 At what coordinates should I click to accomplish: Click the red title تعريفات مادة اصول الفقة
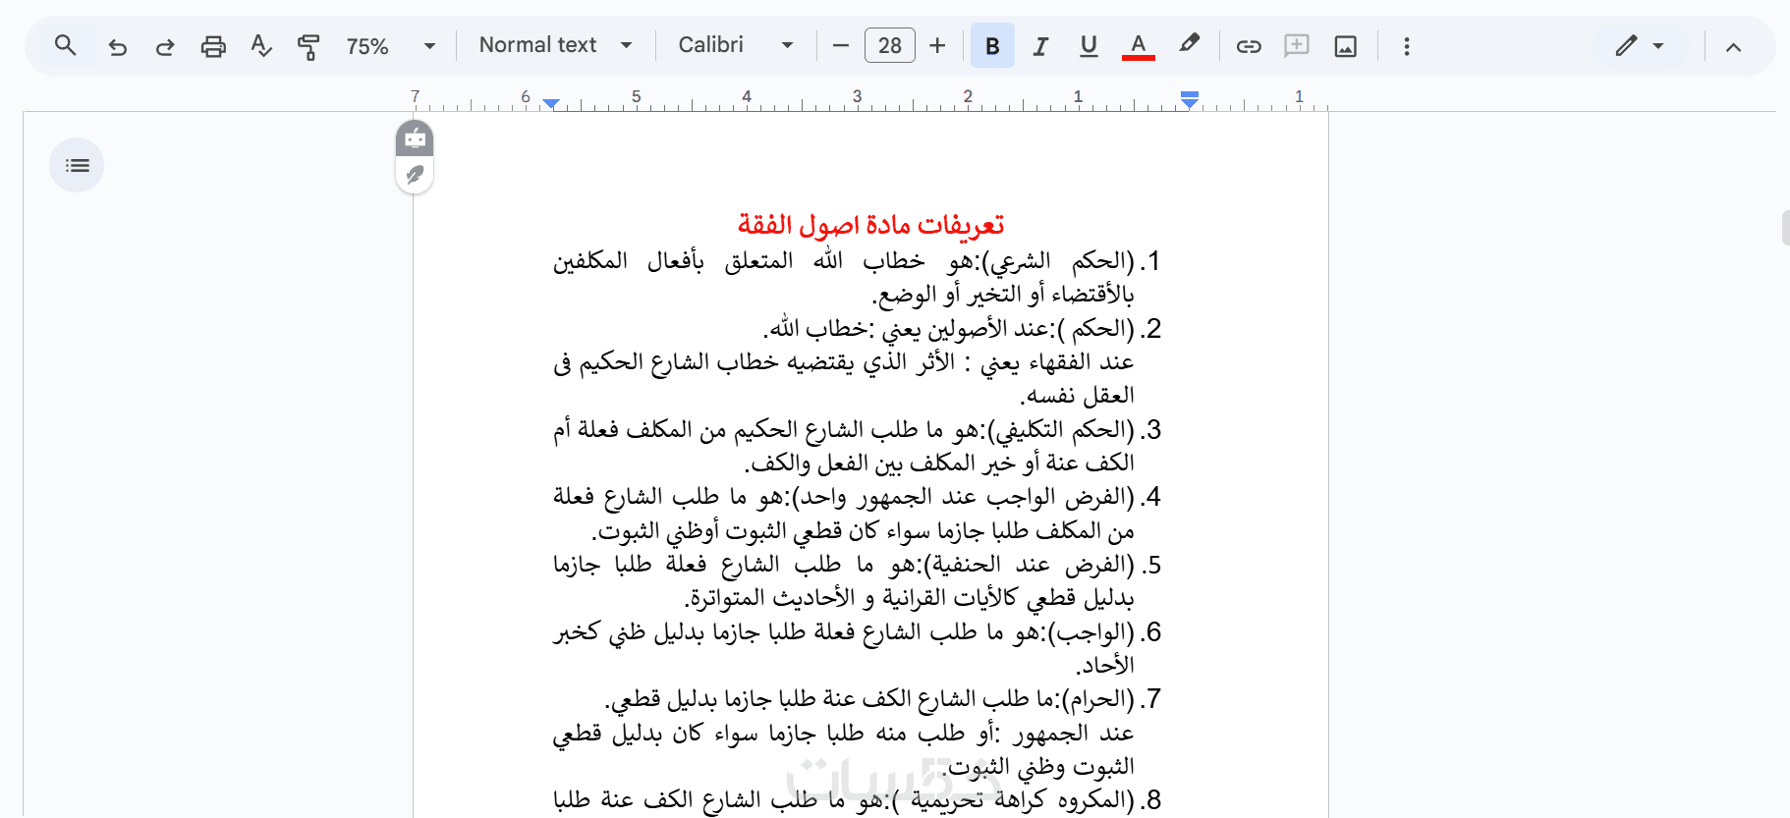(x=870, y=225)
